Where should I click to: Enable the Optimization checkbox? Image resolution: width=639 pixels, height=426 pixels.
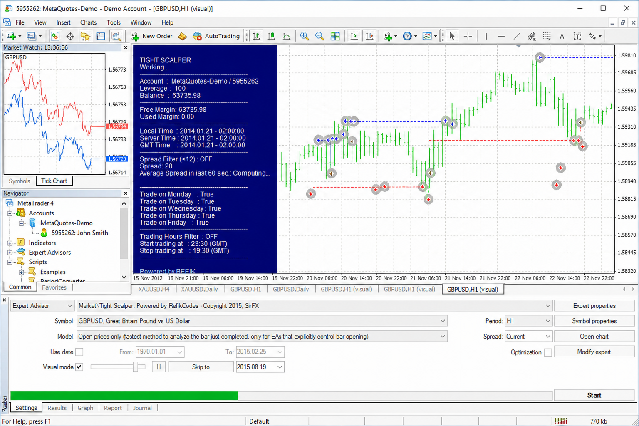[x=548, y=352]
